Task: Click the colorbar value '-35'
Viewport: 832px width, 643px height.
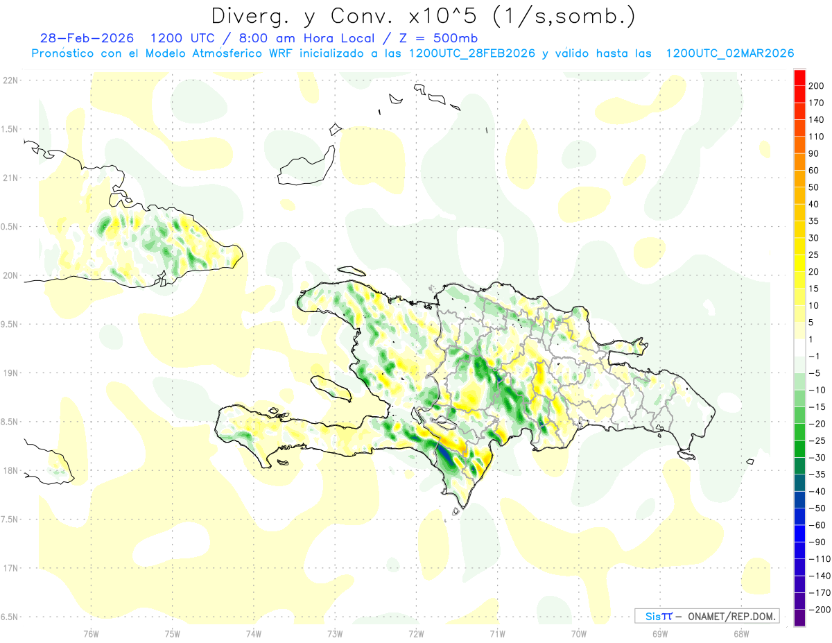Action: point(818,474)
